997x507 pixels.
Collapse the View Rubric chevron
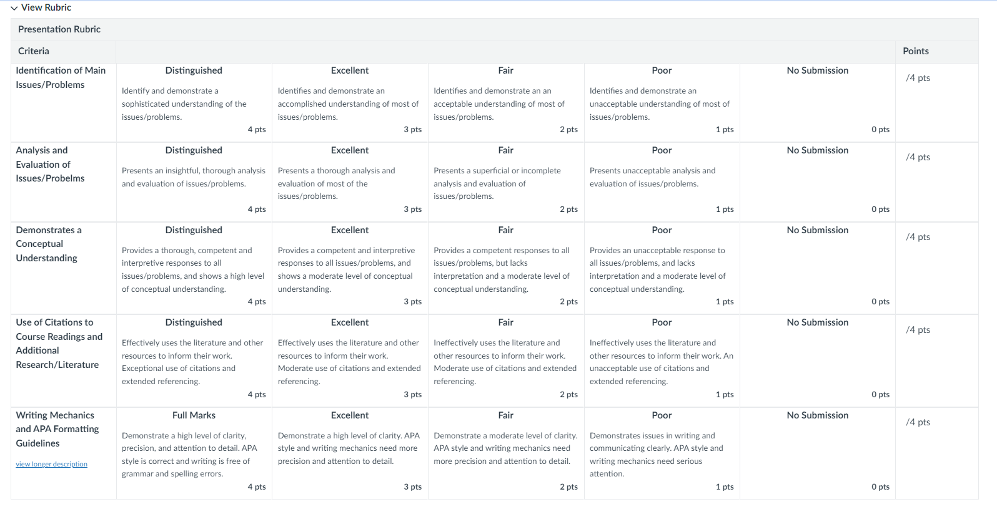(x=15, y=7)
